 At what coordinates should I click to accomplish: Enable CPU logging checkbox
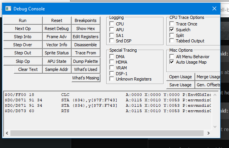pyautogui.click(x=112, y=24)
